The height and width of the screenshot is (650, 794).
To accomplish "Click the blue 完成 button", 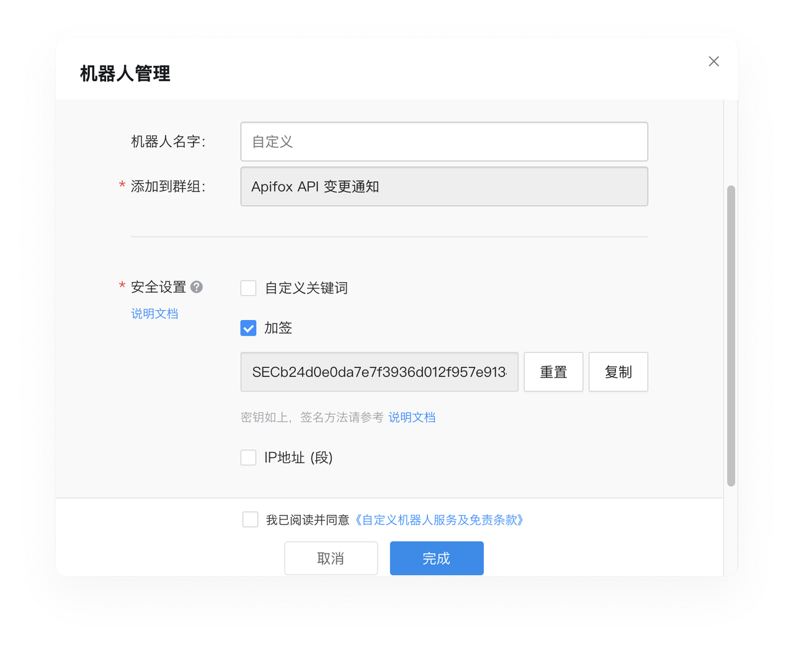I will pos(436,558).
